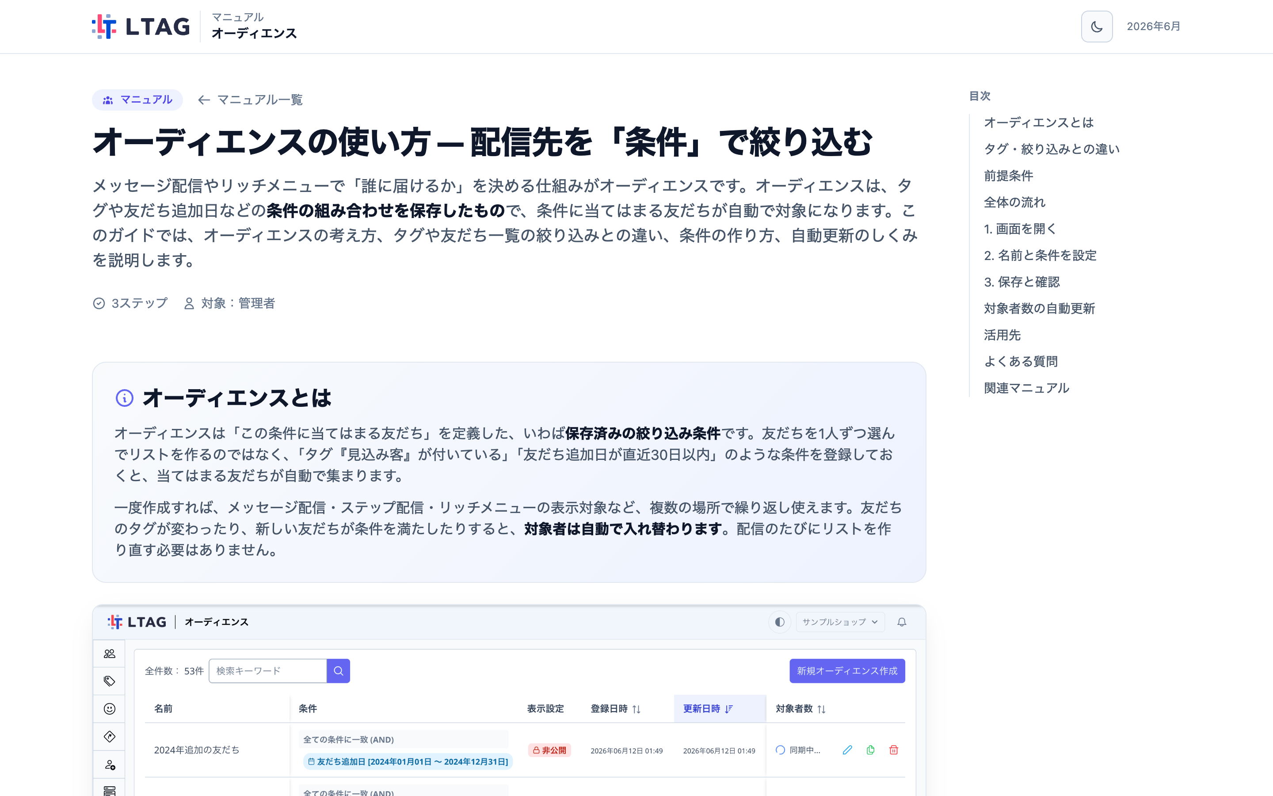Click the add-user sidebar icon
The image size is (1273, 796).
tap(110, 765)
